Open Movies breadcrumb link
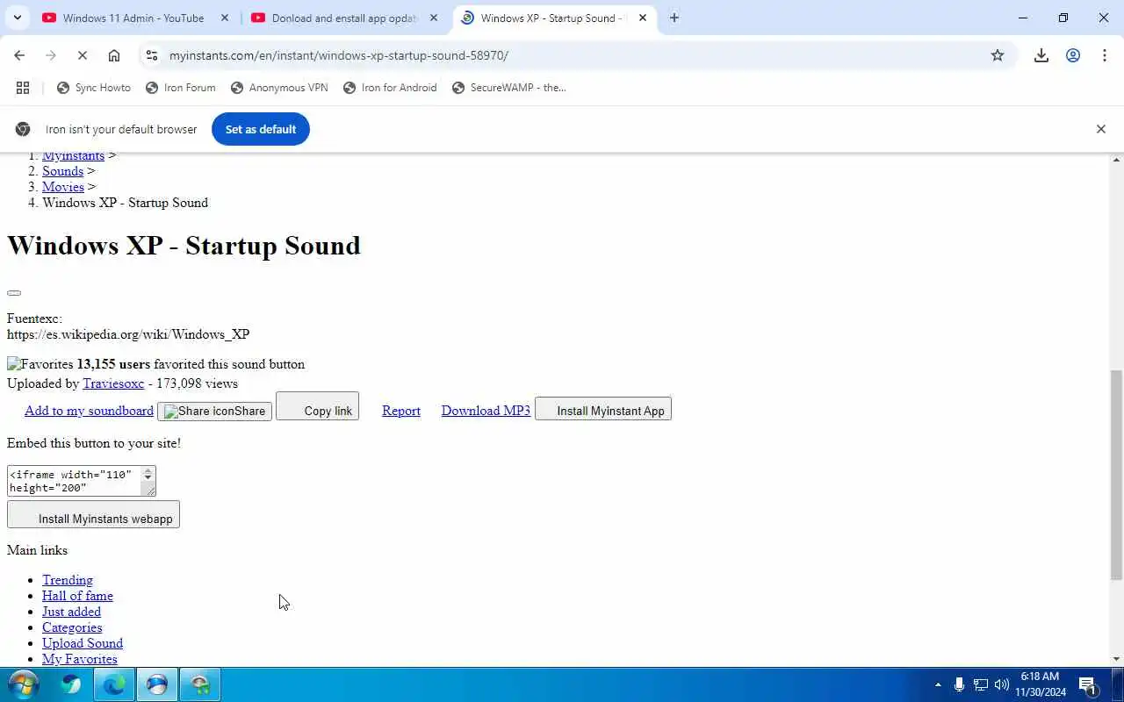The height and width of the screenshot is (702, 1124). pyautogui.click(x=63, y=187)
